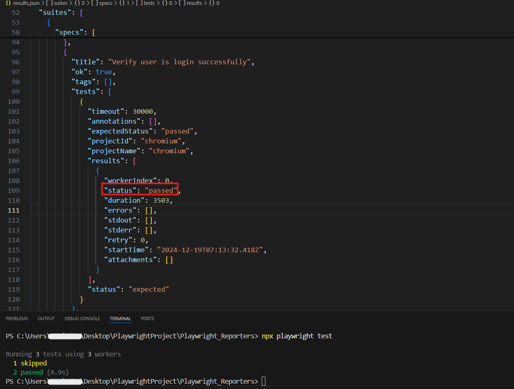Switch to the OUTPUT panel tab

coord(46,319)
